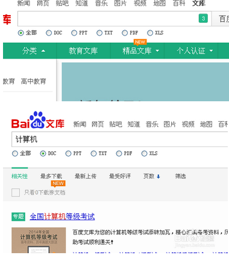Select TXT radio under the 计算机 search box
Viewport: 229px width, 258px height.
click(x=93, y=154)
